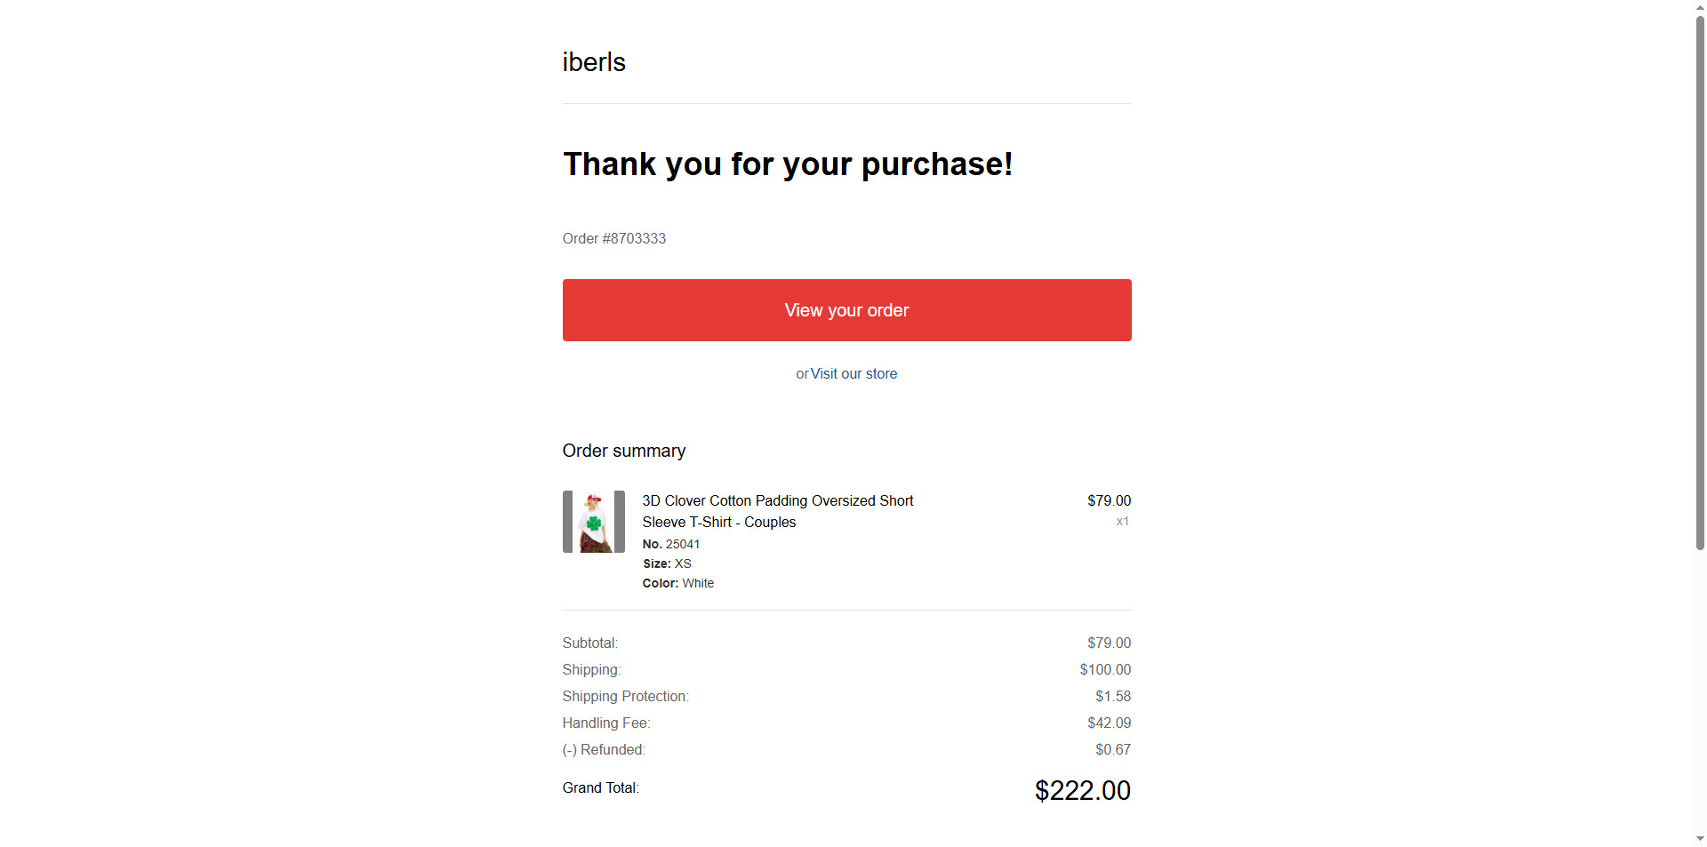Screen dimensions: 1707x847
Task: Click the $222.00 grand total amount
Action: point(1082,790)
